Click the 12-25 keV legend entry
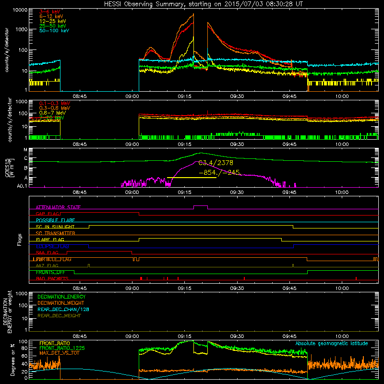The height and width of the screenshot is (384, 384). click(x=52, y=21)
